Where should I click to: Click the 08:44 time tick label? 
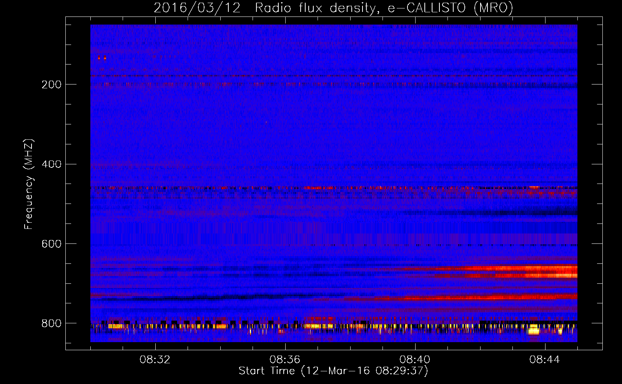point(545,360)
